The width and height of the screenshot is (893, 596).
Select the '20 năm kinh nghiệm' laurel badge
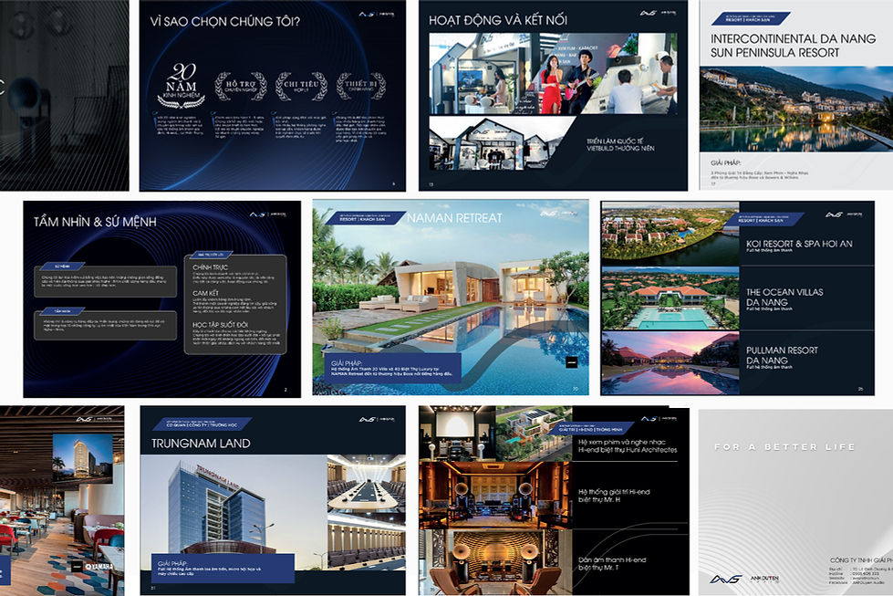pos(182,86)
